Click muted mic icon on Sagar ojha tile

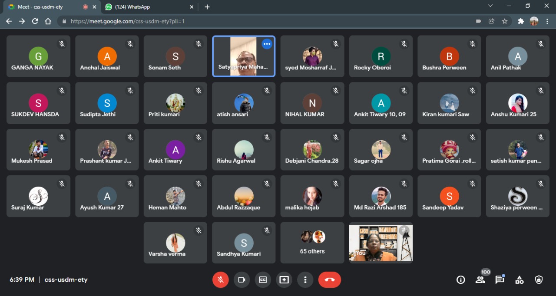point(404,137)
